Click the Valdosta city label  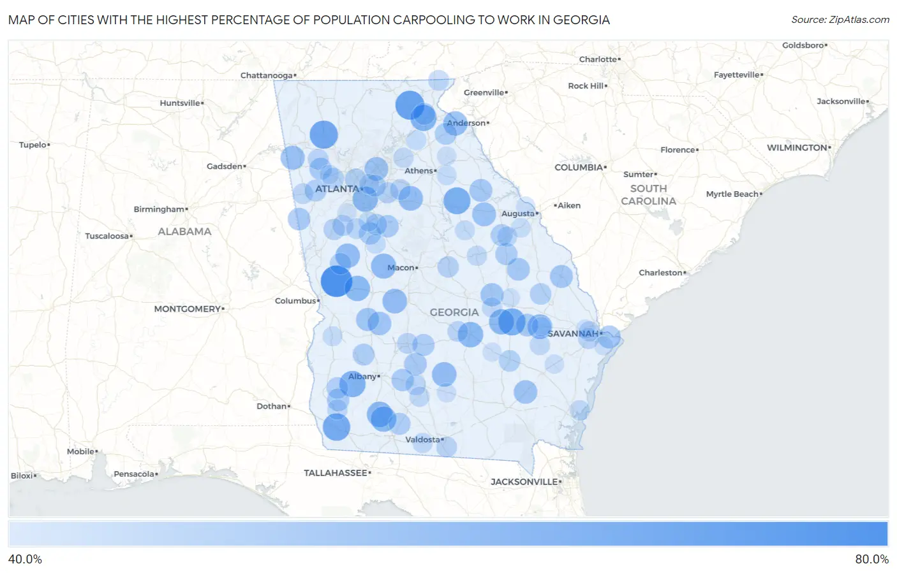click(422, 439)
